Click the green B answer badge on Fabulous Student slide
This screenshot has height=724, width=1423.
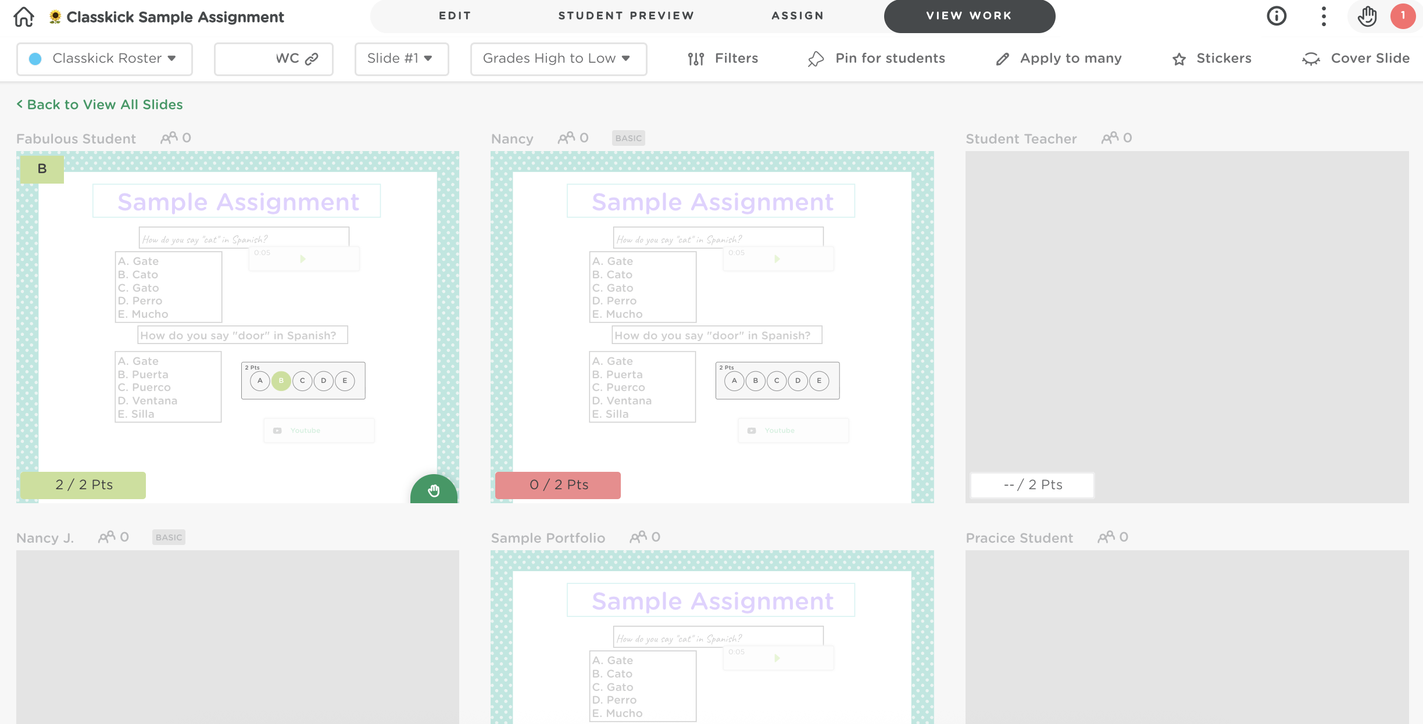(x=42, y=169)
